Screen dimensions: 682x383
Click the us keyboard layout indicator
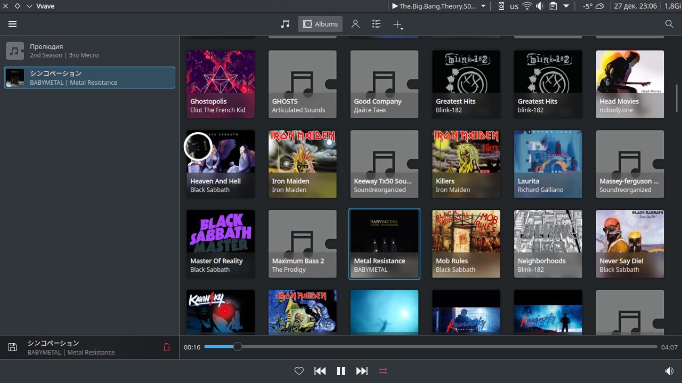point(514,6)
